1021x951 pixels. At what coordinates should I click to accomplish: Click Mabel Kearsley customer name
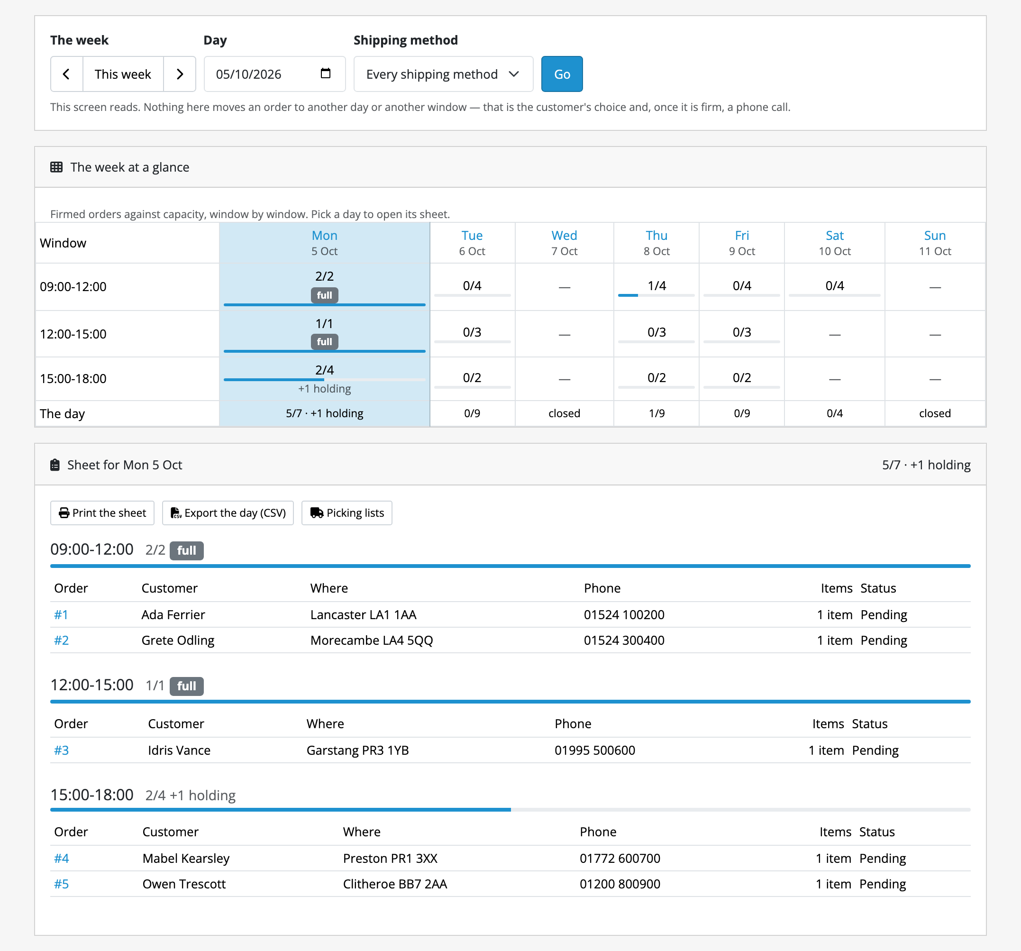click(x=186, y=858)
